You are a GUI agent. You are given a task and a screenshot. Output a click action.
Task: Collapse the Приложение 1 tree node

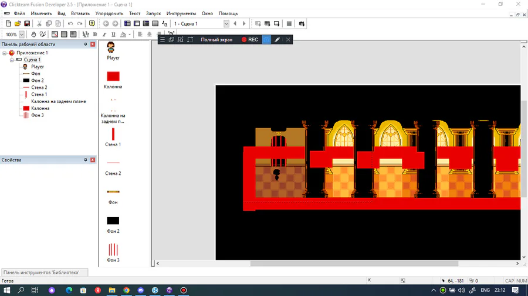[x=4, y=53]
